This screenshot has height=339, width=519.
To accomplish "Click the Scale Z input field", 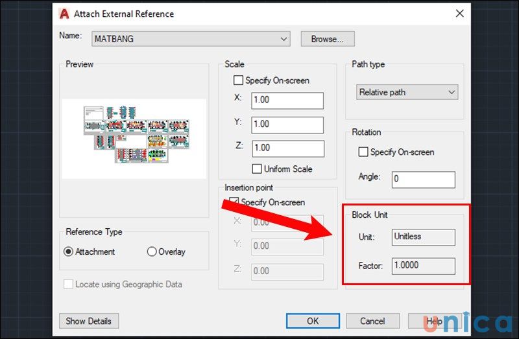I will (x=288, y=148).
